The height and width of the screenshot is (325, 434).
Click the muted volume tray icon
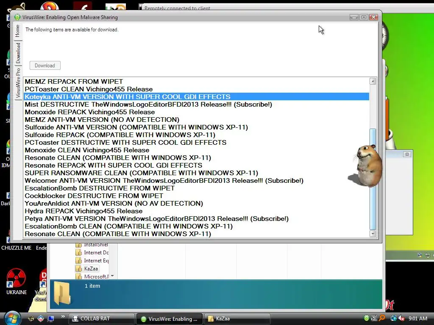[401, 318]
